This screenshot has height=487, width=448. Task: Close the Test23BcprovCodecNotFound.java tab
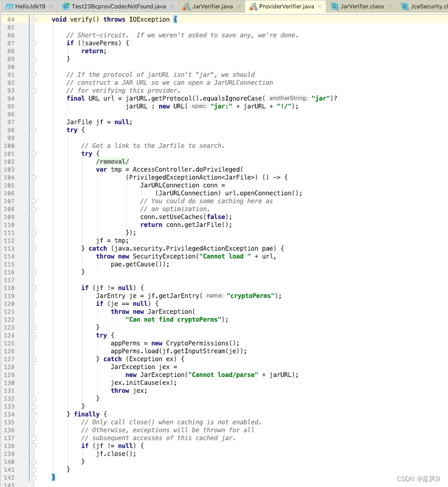(172, 6)
